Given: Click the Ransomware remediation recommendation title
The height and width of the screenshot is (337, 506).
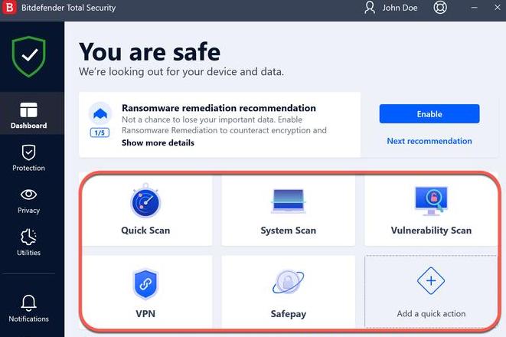Looking at the screenshot, I should (x=219, y=108).
